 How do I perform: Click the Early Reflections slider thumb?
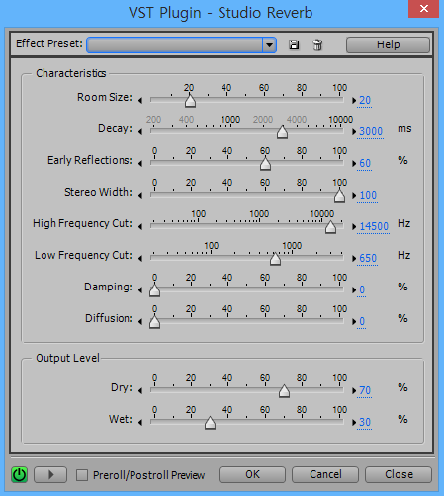(x=265, y=164)
